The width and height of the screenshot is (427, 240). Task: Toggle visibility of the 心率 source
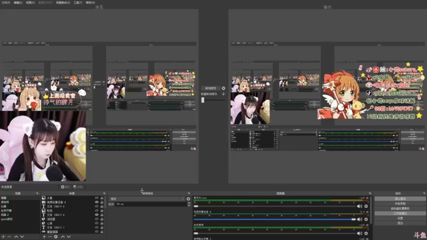tap(97, 223)
